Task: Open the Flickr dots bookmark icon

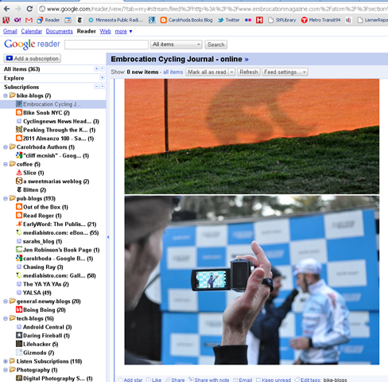Action: point(248,20)
